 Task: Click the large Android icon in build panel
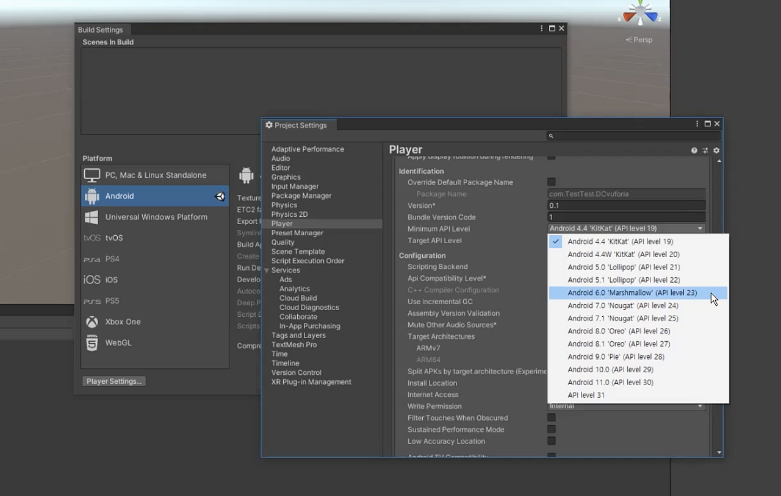point(247,175)
